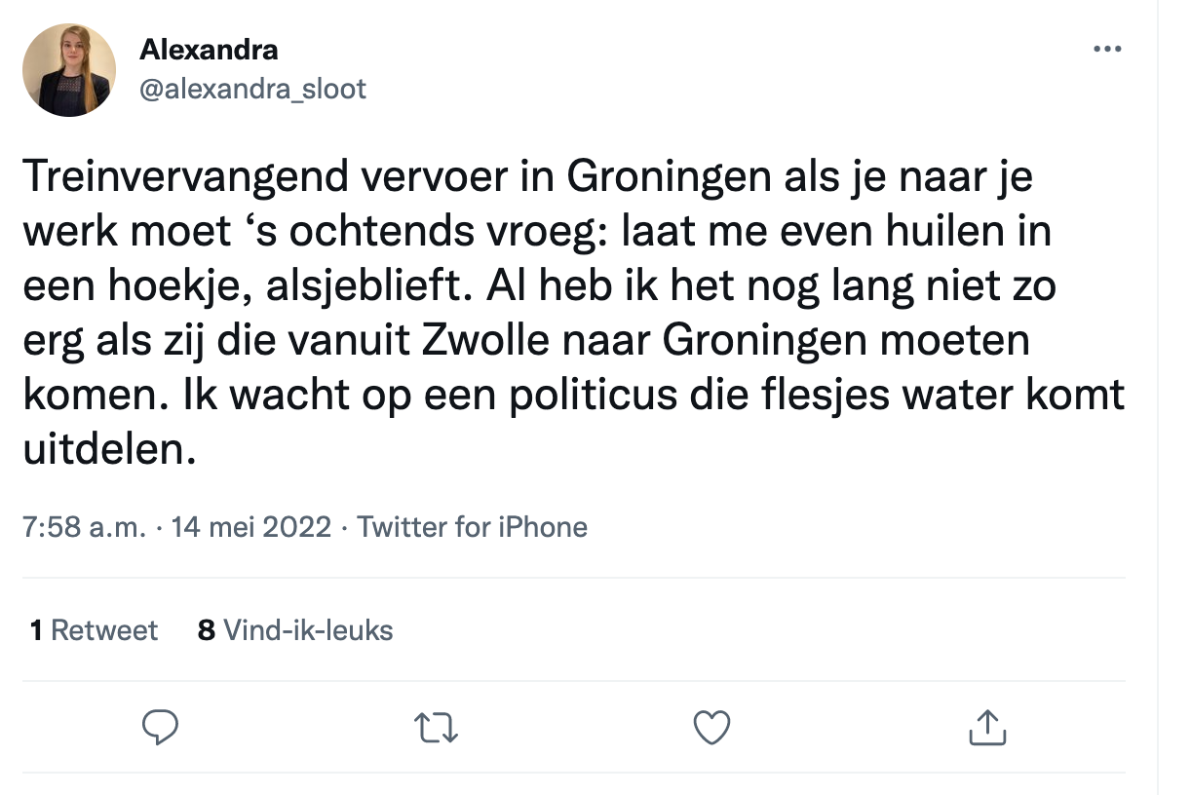Show the 8 Vind-ik-leuks list

pos(295,630)
